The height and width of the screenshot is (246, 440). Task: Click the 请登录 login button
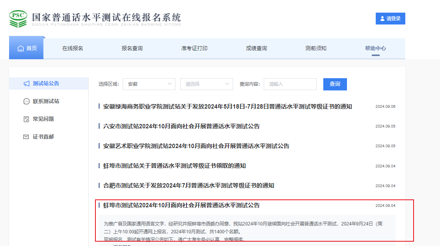(x=390, y=19)
